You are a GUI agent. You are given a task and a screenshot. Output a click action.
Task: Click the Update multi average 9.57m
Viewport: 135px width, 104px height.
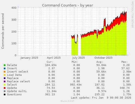(x=102, y=91)
